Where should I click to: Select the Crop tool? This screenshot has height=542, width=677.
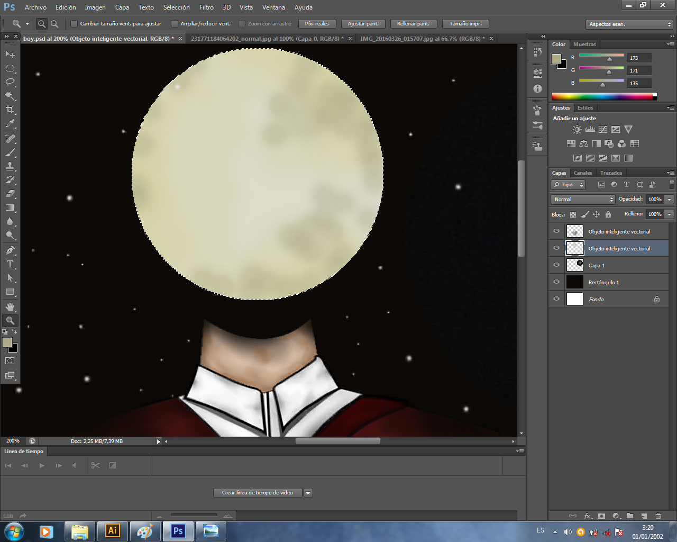[10, 110]
